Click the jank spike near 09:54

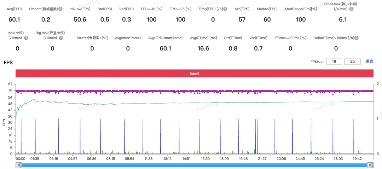(x=125, y=137)
